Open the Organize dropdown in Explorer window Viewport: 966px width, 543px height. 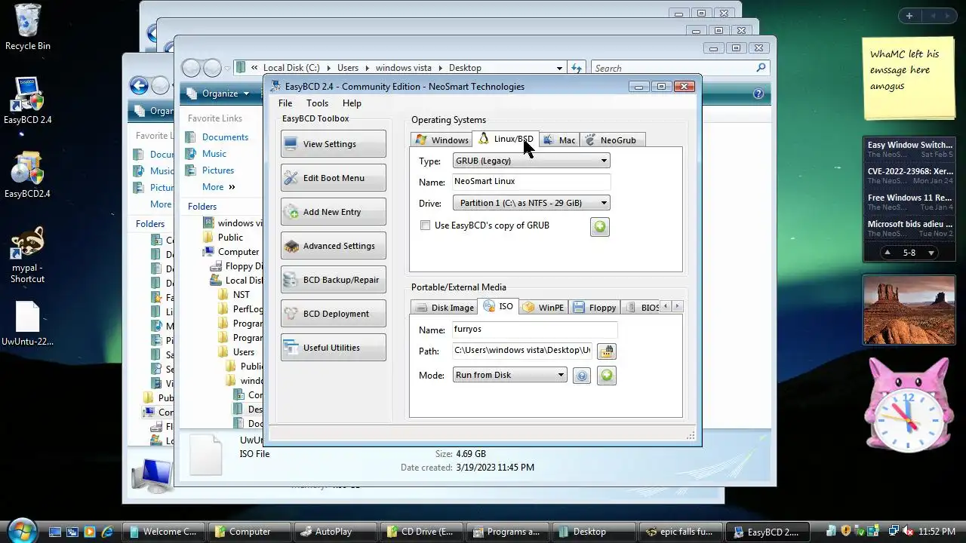click(218, 94)
